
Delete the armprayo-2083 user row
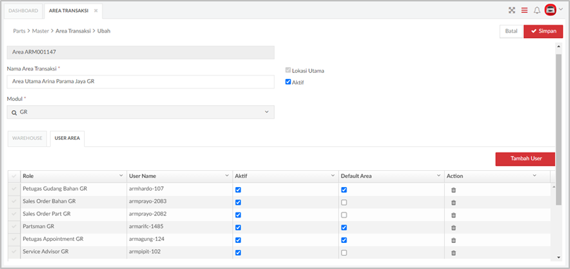[x=453, y=203]
